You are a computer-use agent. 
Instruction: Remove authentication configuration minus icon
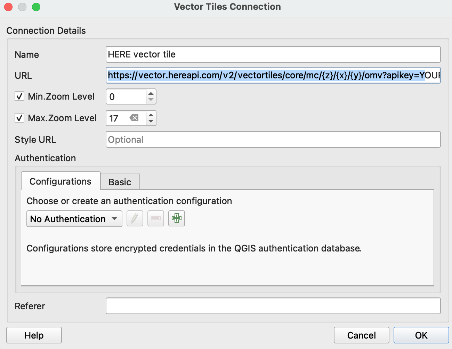click(156, 219)
